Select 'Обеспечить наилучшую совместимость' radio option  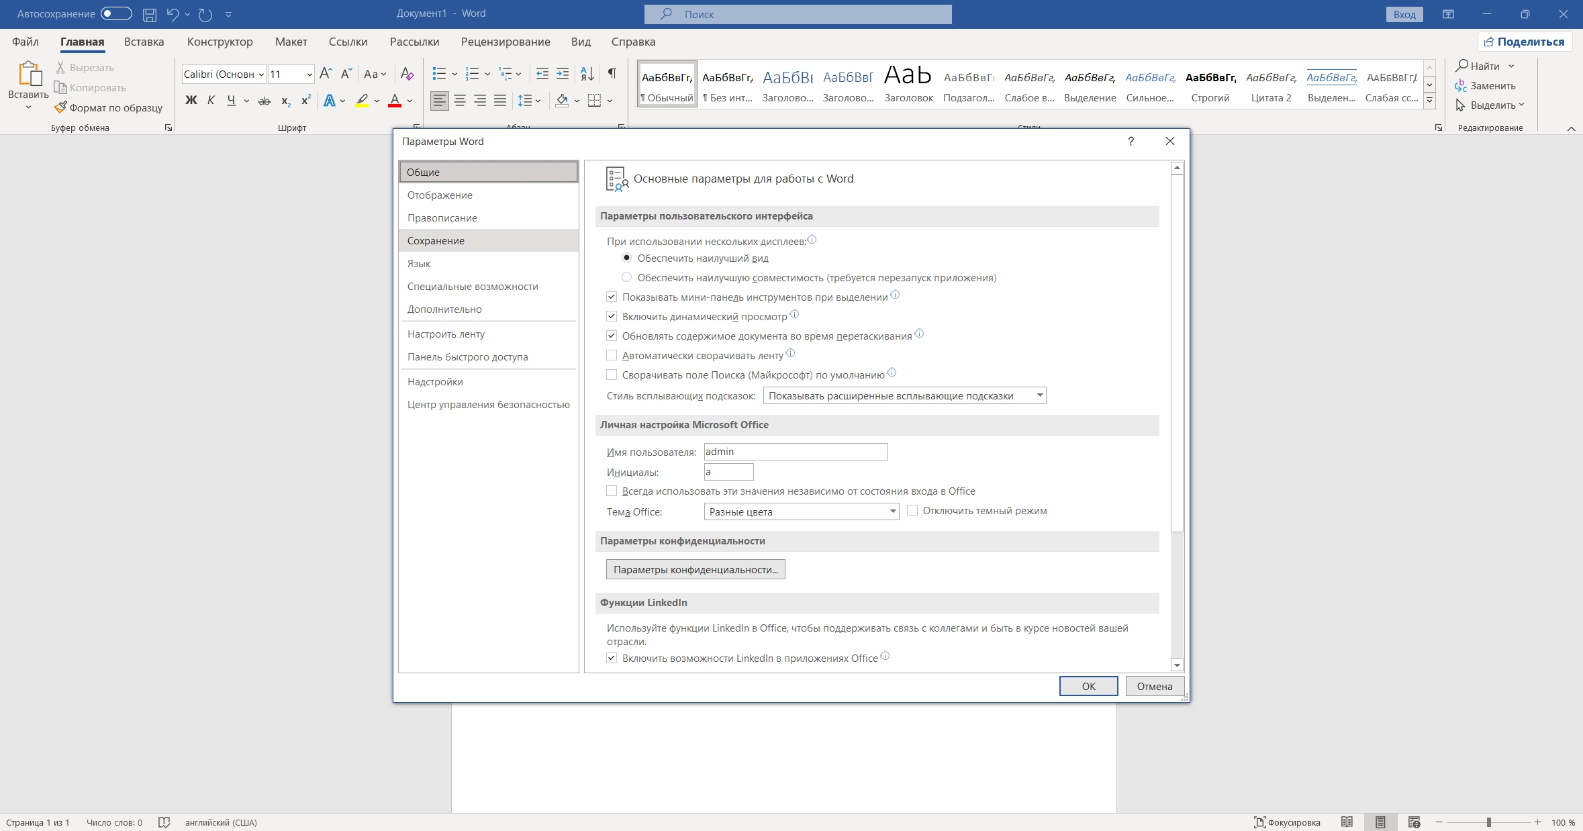click(x=626, y=277)
